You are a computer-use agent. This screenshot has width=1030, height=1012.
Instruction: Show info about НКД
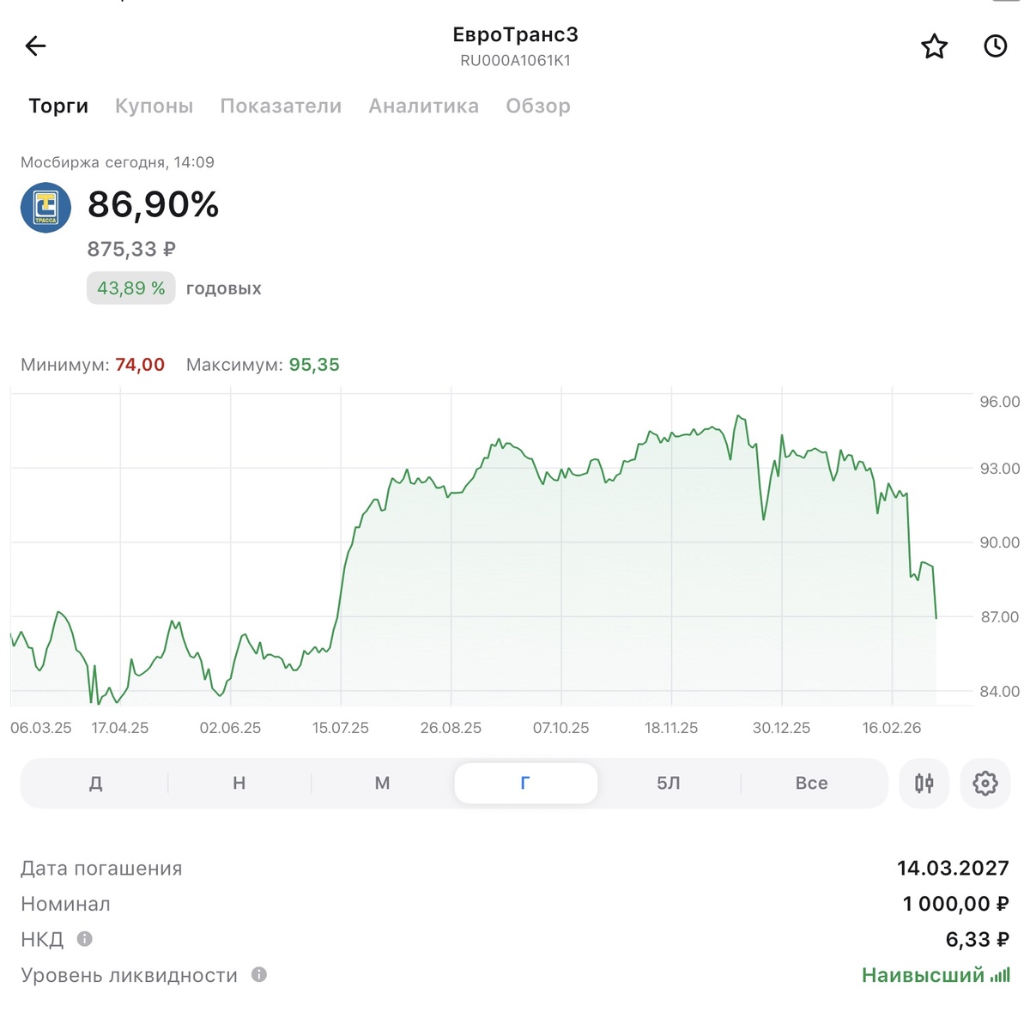pyautogui.click(x=84, y=939)
